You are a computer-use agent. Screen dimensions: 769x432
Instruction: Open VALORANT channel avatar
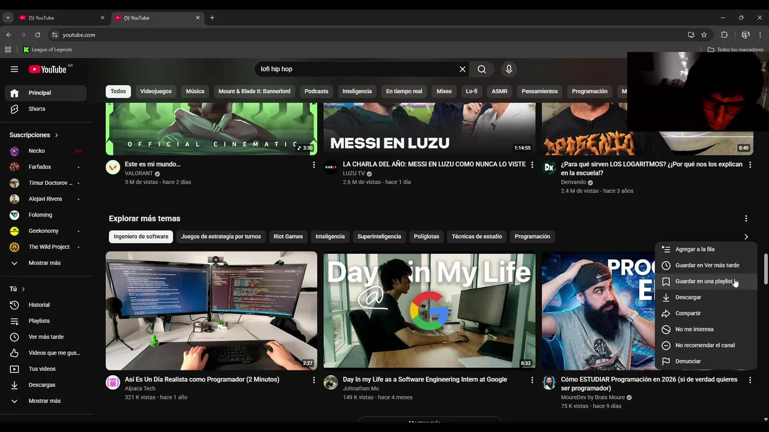tap(113, 167)
